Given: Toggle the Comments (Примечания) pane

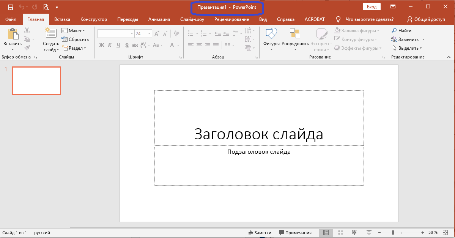Looking at the screenshot, I should [295, 233].
